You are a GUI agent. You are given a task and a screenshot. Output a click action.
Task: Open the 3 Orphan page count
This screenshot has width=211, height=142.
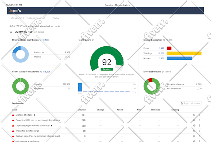click(85, 136)
